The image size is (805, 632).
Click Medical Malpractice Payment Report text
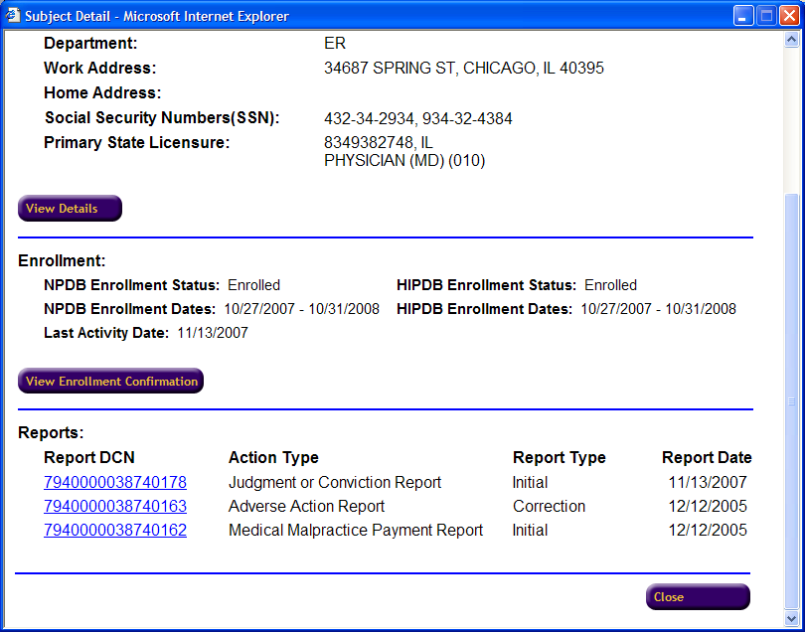(356, 530)
